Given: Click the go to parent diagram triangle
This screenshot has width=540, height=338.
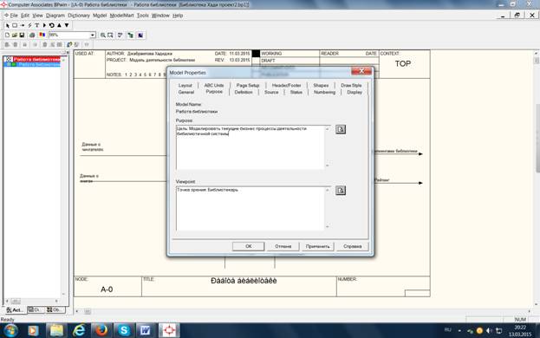Looking at the screenshot, I should point(59,25).
